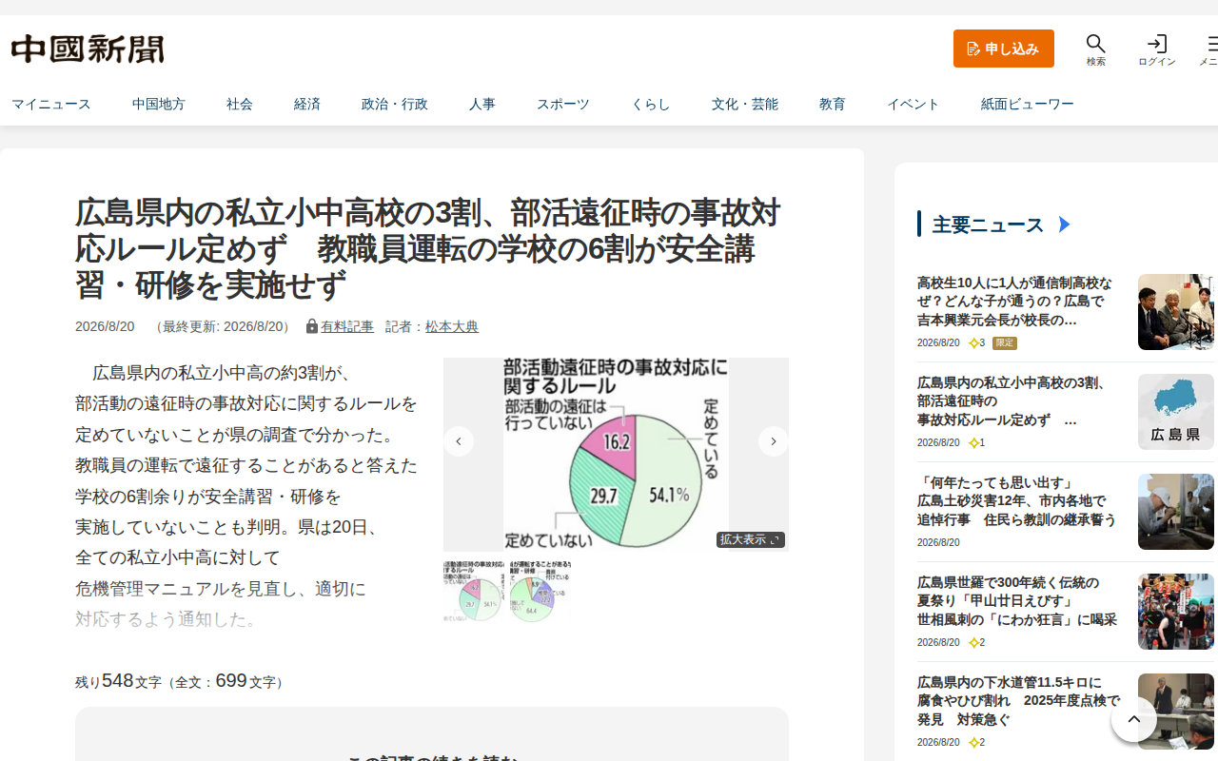Click the 広島県 map thumbnail
The width and height of the screenshot is (1218, 761).
coord(1176,412)
